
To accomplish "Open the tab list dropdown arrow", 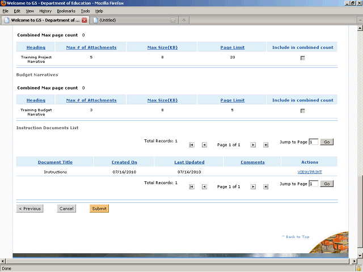I will click(x=360, y=20).
